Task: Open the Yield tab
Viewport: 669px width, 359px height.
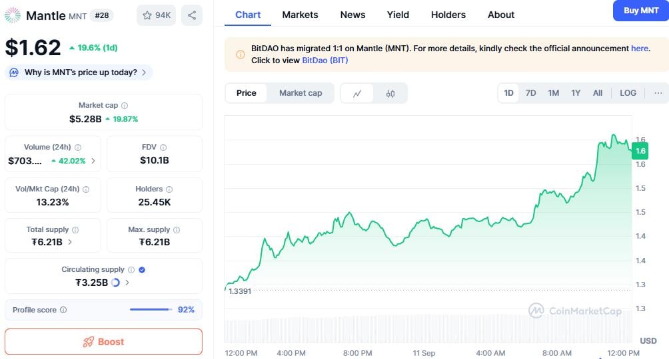Action: click(x=398, y=15)
